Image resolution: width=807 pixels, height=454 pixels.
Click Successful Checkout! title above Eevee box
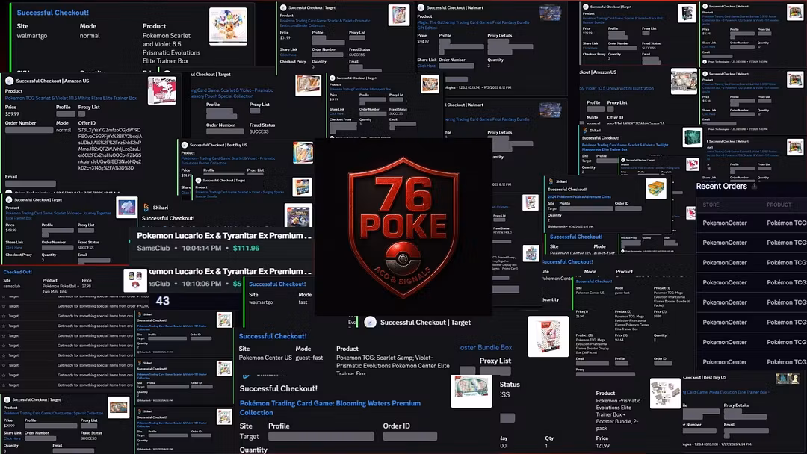52,13
